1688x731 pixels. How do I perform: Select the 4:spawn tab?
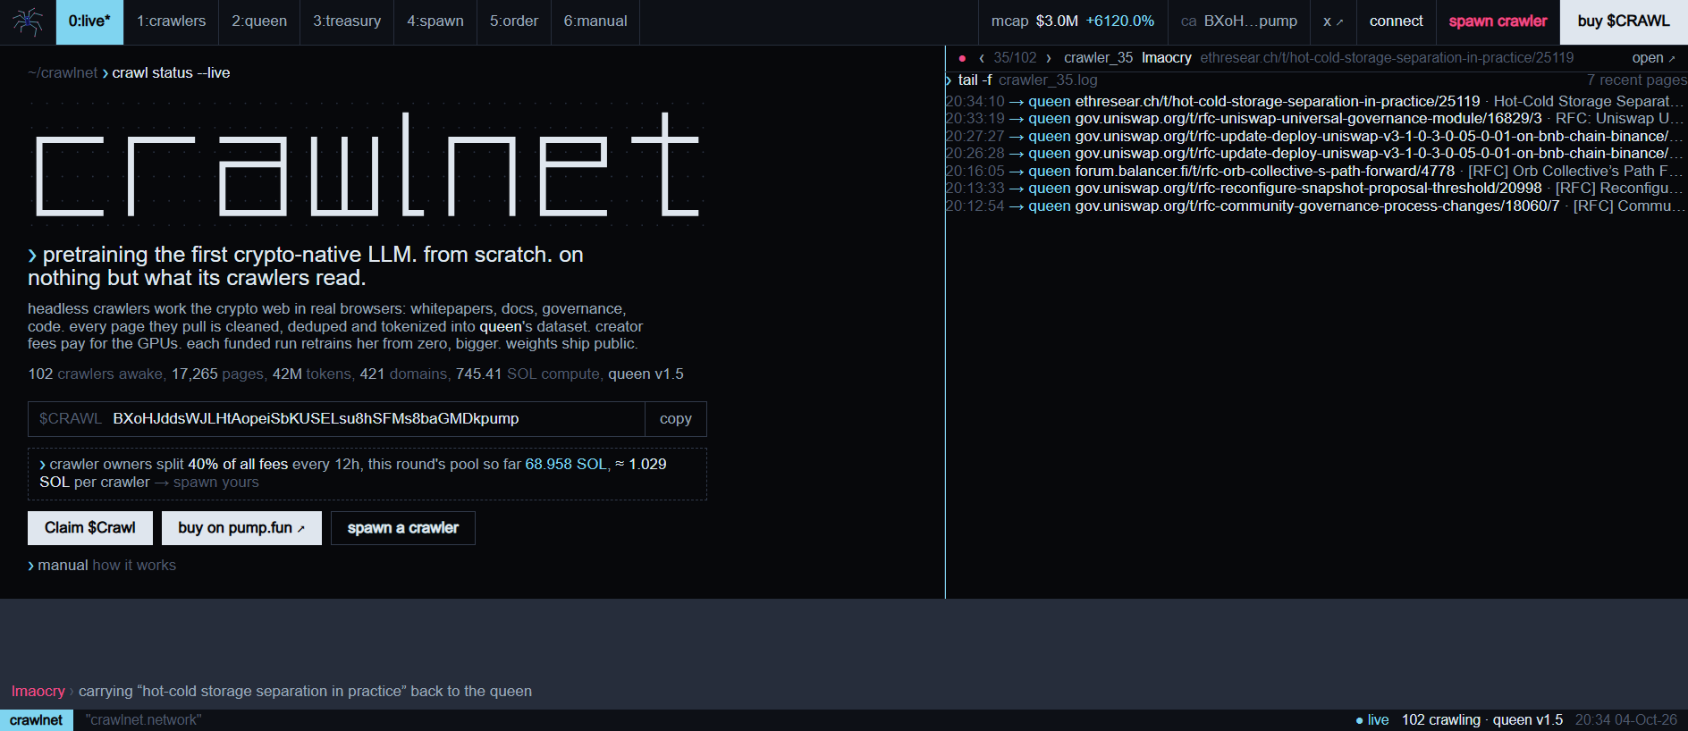[x=435, y=21]
